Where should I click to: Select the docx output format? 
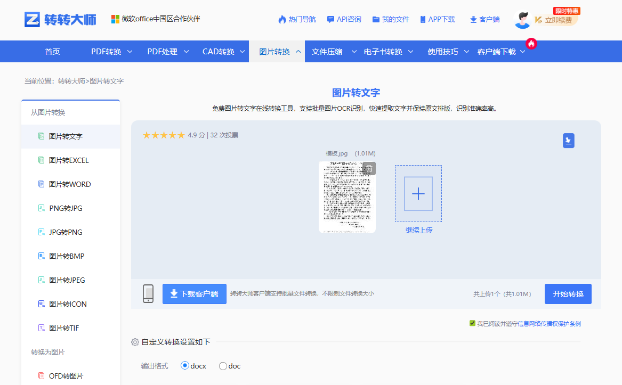point(185,366)
